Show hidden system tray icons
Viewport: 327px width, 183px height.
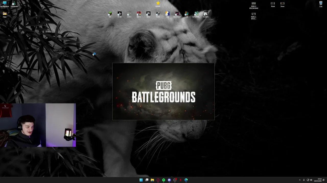pyautogui.click(x=300, y=180)
